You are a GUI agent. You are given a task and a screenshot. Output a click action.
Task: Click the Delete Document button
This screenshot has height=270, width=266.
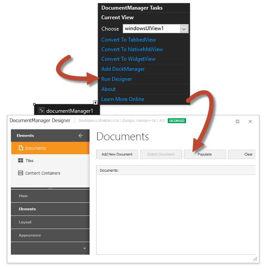click(161, 154)
